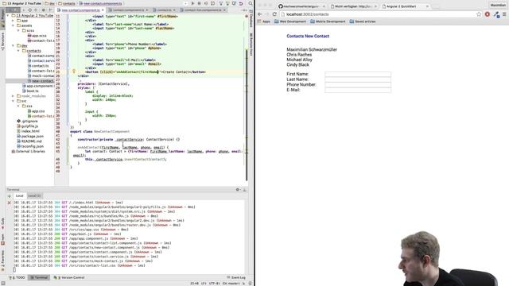The width and height of the screenshot is (509, 286).
Task: Collapse the scss folder
Action: click(18, 30)
